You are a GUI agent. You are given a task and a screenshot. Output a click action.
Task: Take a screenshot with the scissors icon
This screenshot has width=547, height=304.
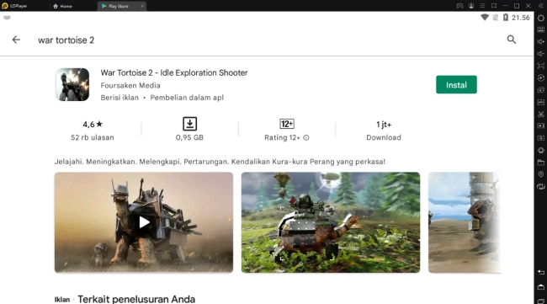pyautogui.click(x=541, y=115)
